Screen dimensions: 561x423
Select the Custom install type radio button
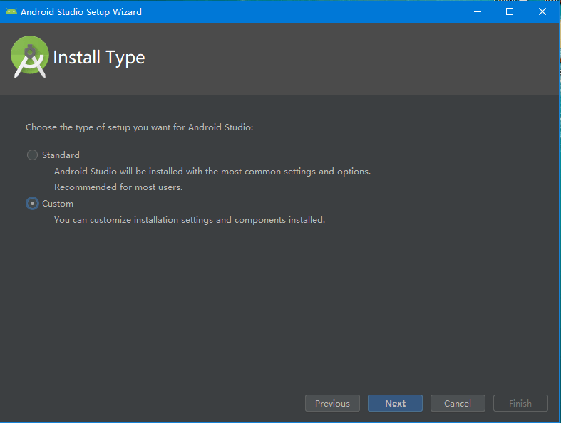pos(32,204)
